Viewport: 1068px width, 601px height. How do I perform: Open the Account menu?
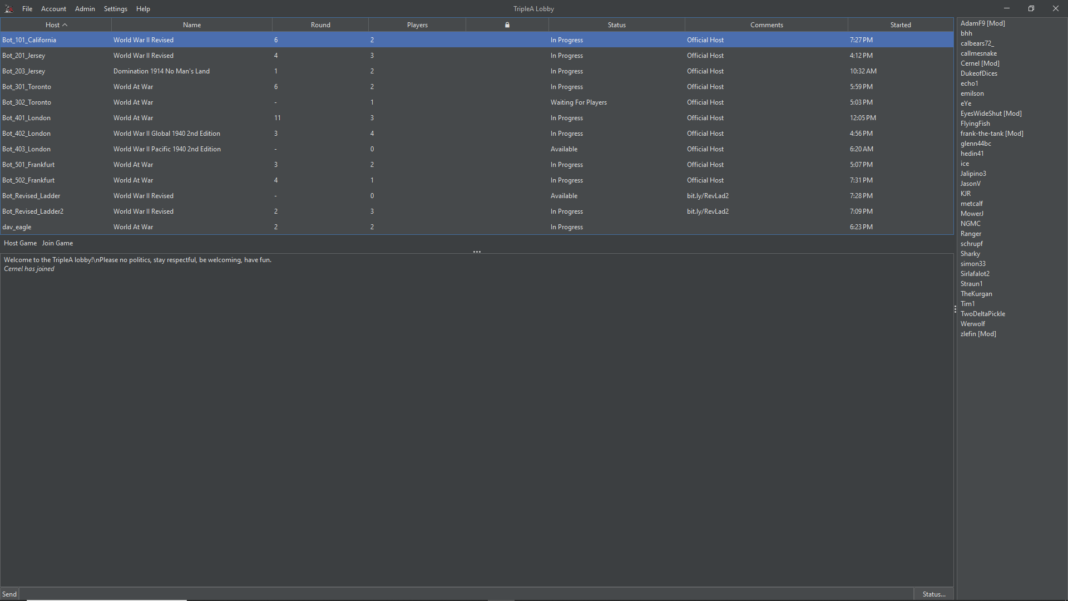coord(53,9)
